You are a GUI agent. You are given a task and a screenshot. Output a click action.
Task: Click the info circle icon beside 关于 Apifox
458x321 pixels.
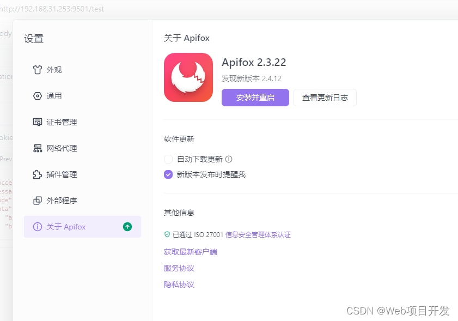[x=38, y=227]
